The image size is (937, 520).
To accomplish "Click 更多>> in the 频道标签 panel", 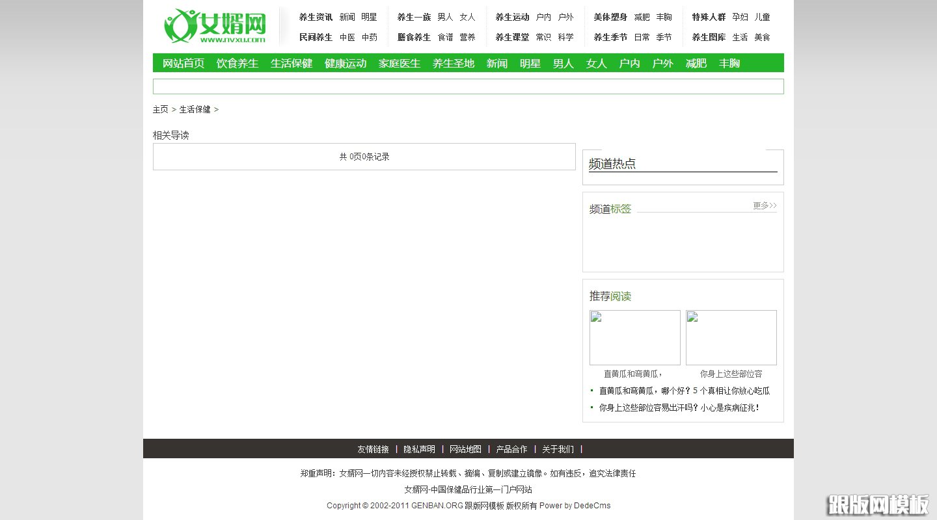I will pos(764,205).
